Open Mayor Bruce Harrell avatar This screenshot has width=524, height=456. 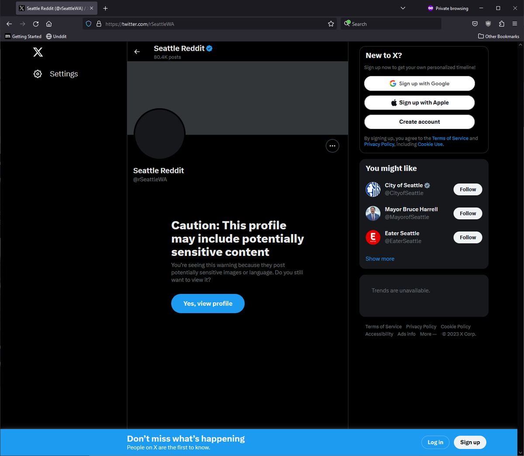click(x=373, y=214)
